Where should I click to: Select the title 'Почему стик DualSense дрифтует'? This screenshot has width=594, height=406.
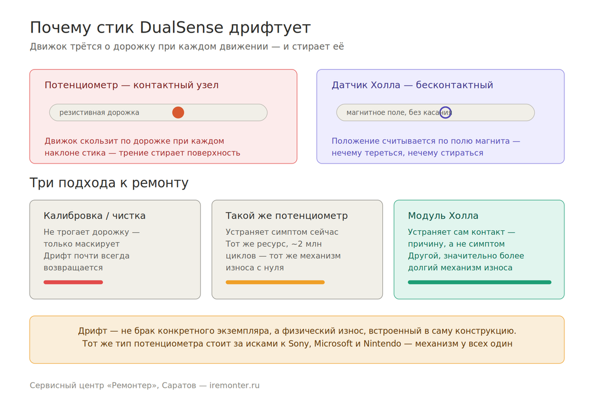[170, 28]
